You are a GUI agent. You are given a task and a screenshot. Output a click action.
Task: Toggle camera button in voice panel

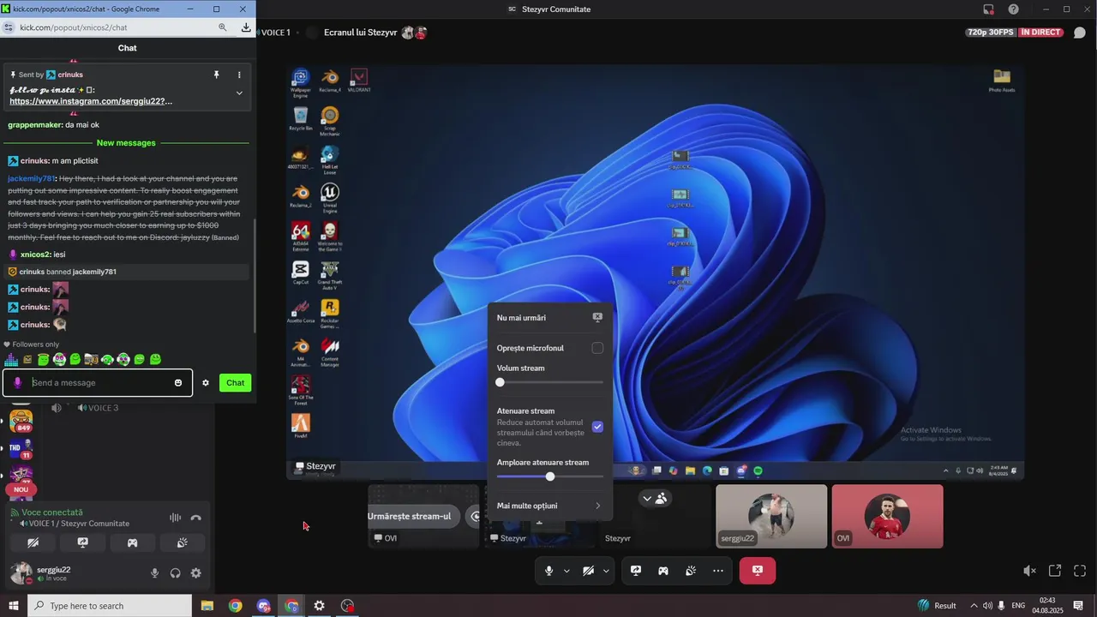pyautogui.click(x=33, y=542)
